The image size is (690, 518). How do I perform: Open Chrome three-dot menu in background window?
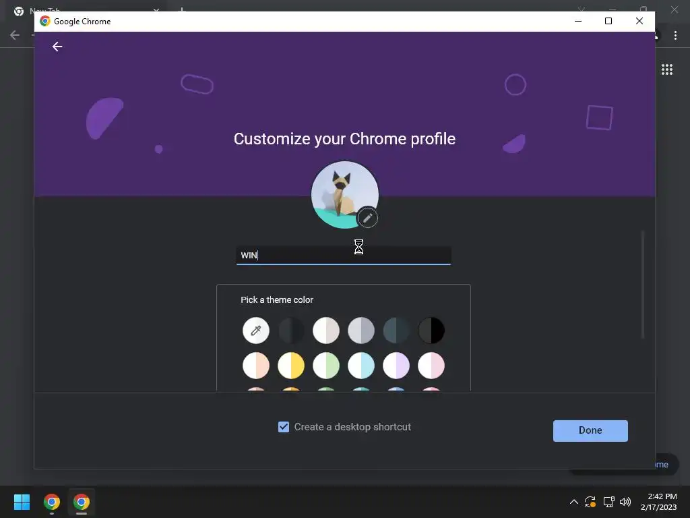click(675, 35)
